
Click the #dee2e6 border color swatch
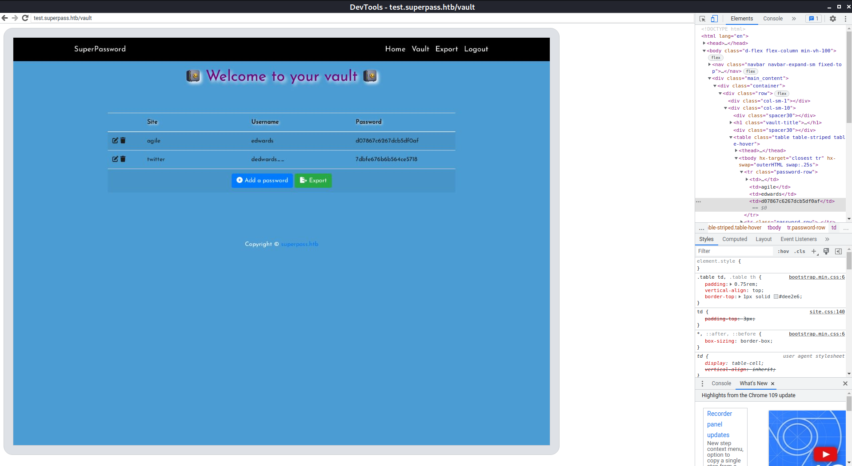(776, 297)
